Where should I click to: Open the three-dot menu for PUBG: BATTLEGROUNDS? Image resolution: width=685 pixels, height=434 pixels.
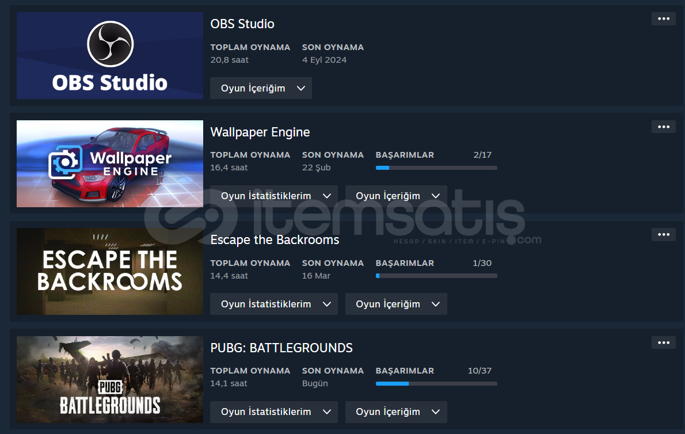(663, 342)
